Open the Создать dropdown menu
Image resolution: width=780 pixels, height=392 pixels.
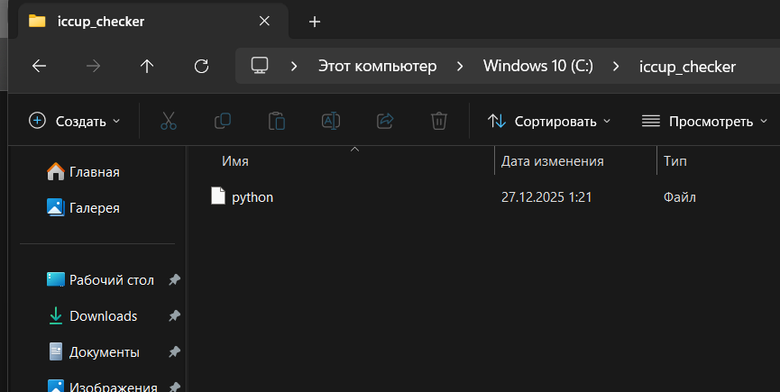(x=75, y=121)
